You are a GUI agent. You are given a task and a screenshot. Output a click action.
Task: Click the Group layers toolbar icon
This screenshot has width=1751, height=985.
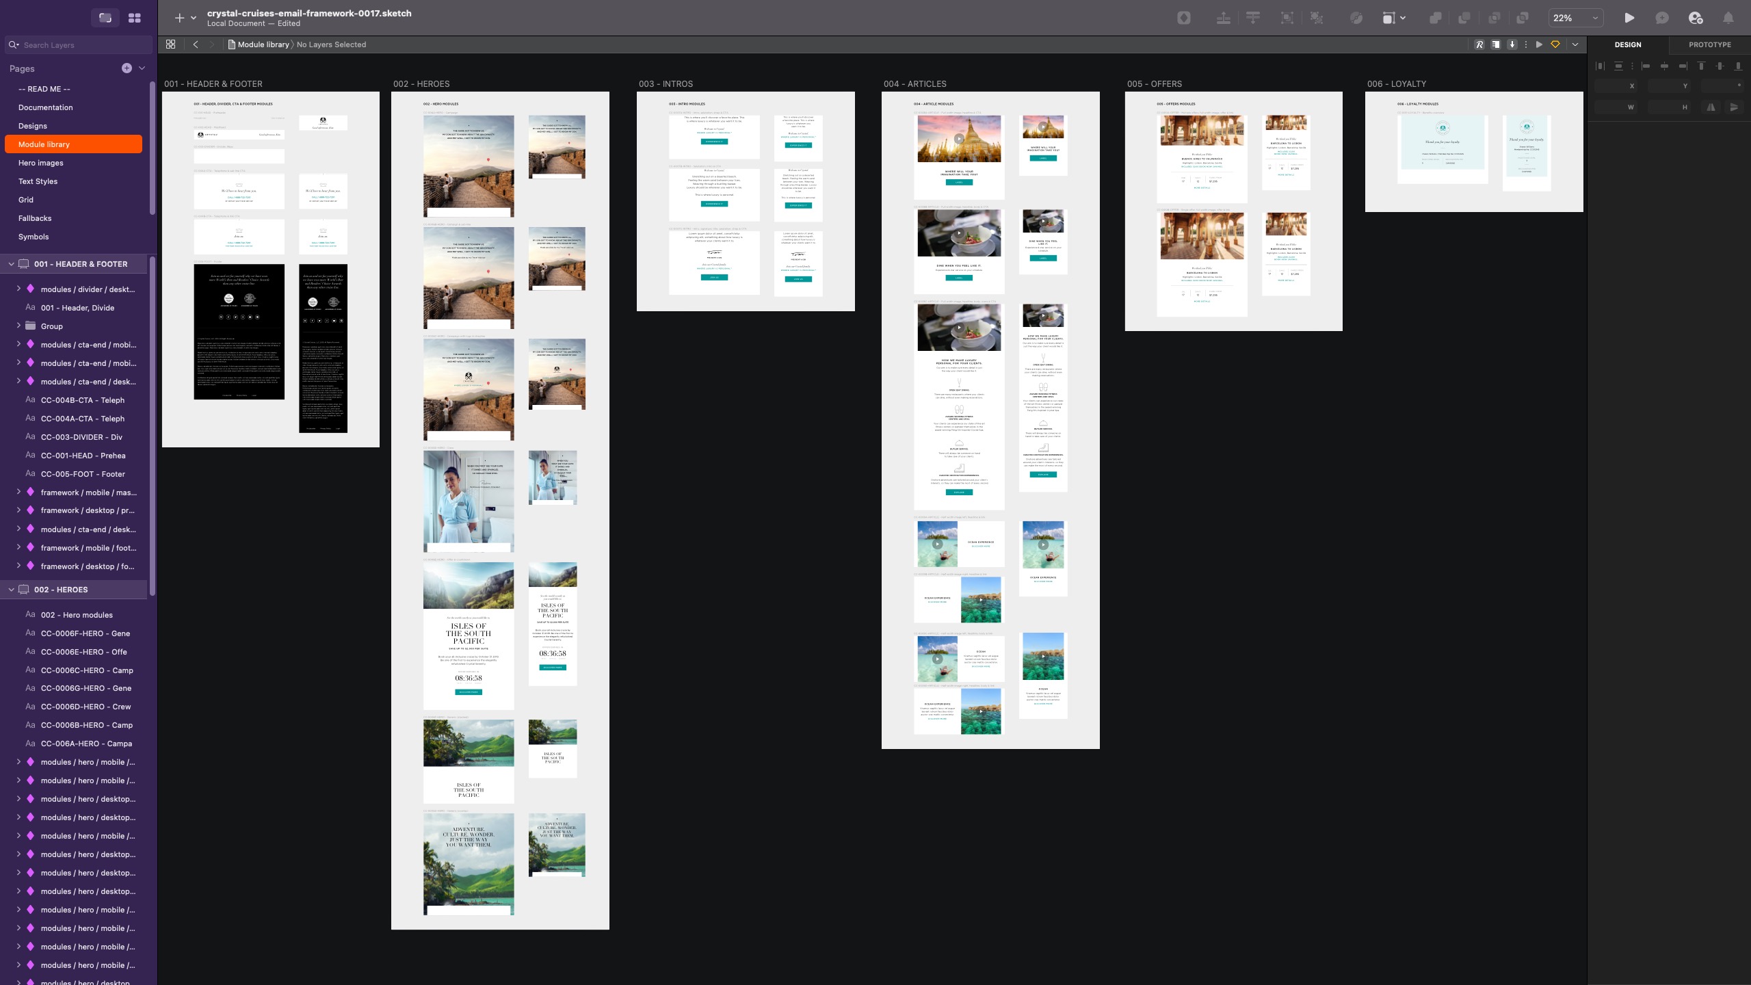[1287, 18]
